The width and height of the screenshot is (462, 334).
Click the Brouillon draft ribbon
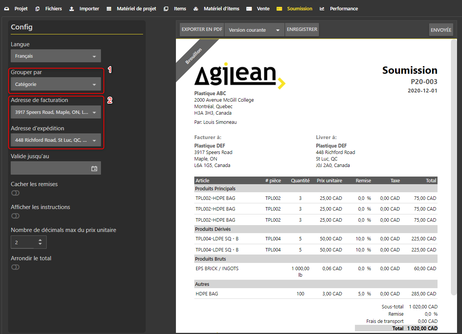pos(194,56)
